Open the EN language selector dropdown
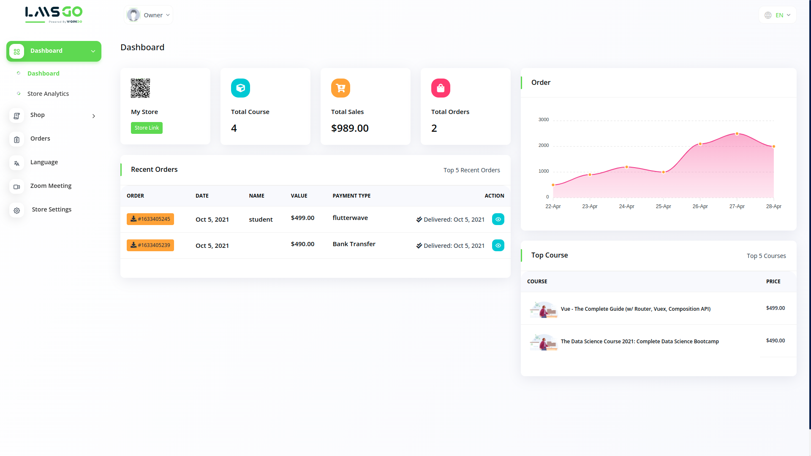 point(778,15)
